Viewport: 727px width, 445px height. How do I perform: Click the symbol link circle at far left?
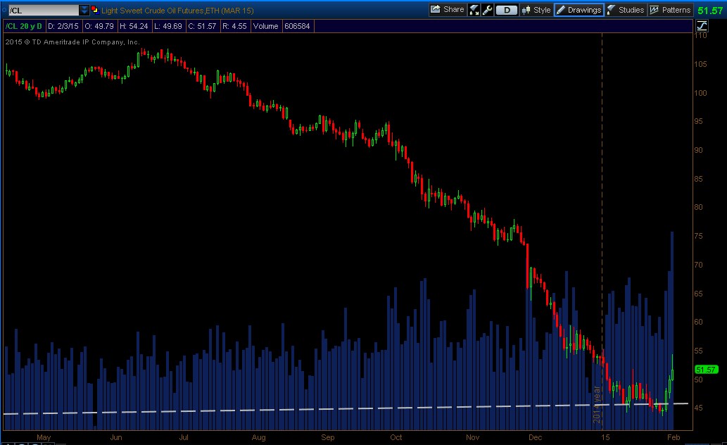pyautogui.click(x=4, y=10)
